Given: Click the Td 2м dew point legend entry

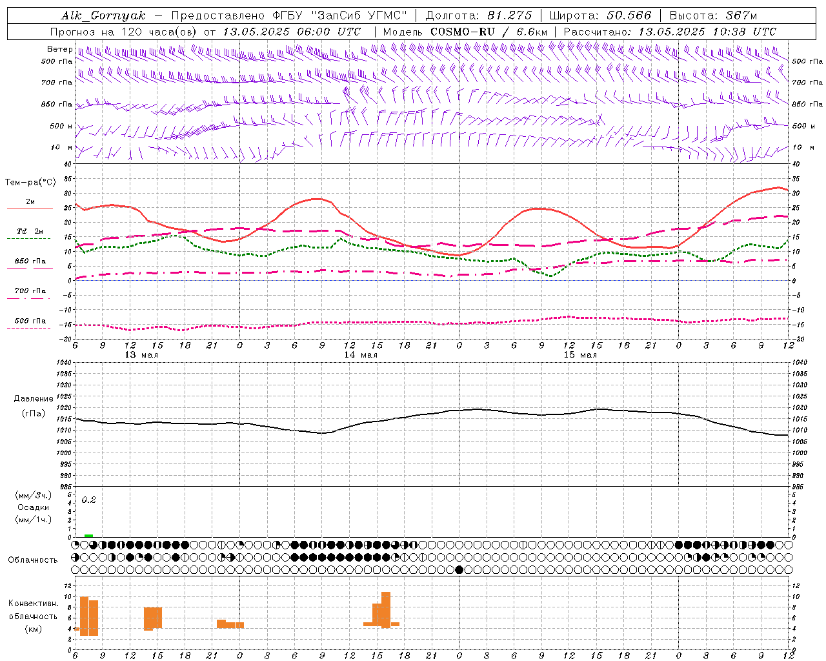Looking at the screenshot, I should tap(30, 231).
